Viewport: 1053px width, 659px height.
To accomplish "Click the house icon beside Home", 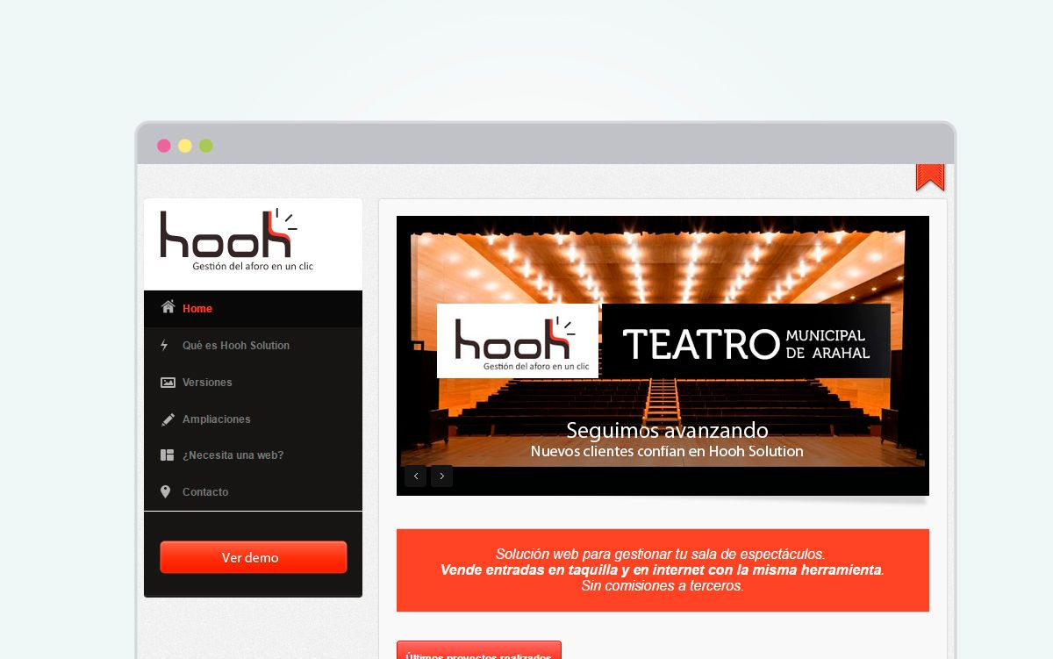I will 168,307.
